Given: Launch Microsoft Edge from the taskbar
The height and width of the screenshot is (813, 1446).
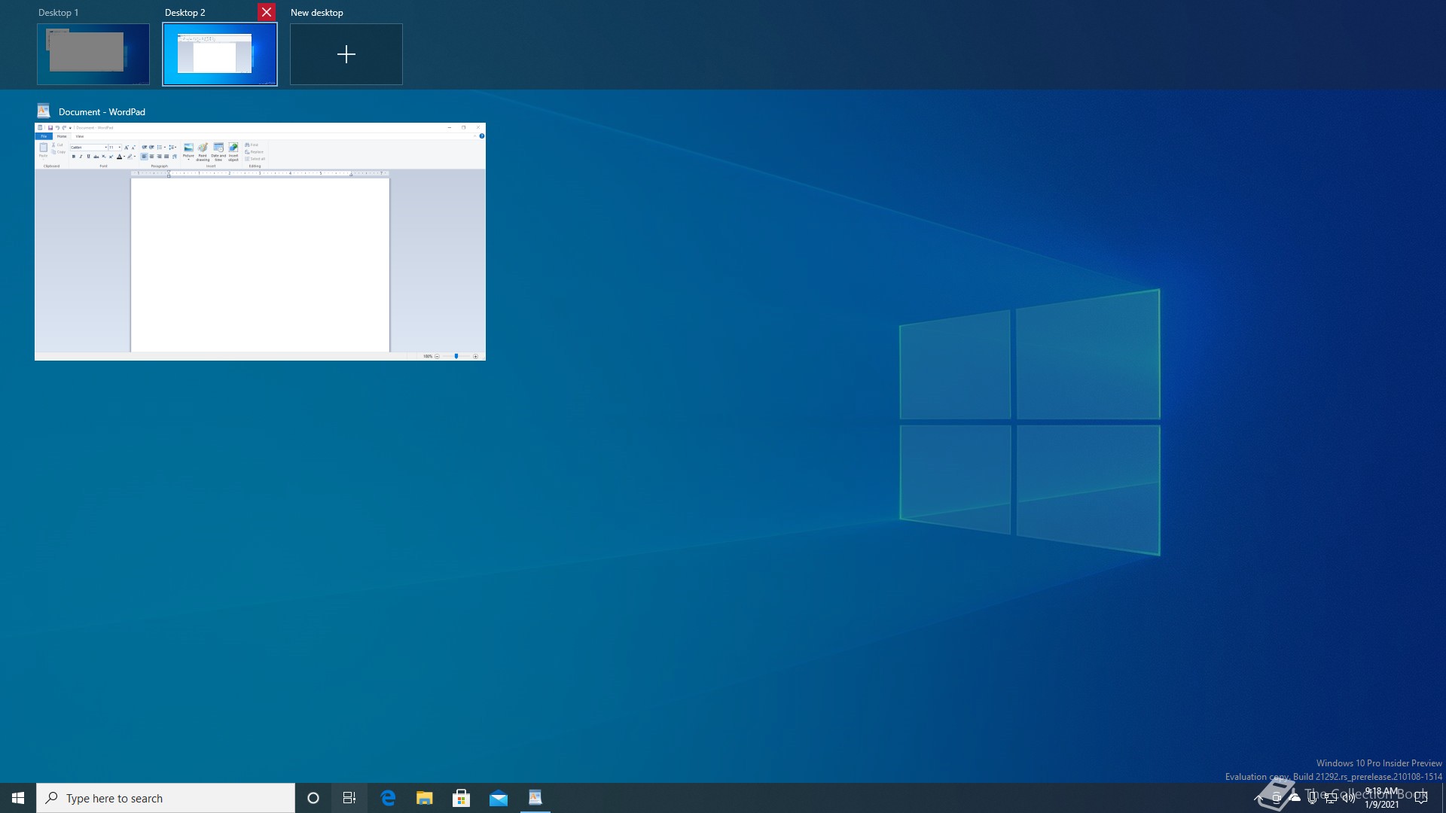Looking at the screenshot, I should click(x=388, y=798).
